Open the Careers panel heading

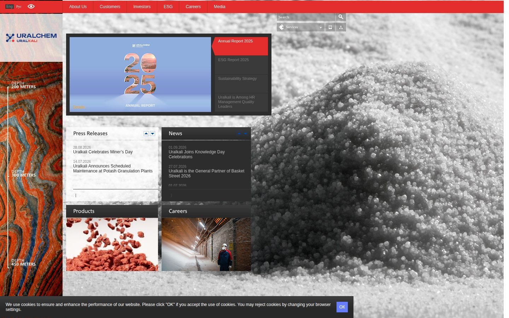click(x=178, y=211)
